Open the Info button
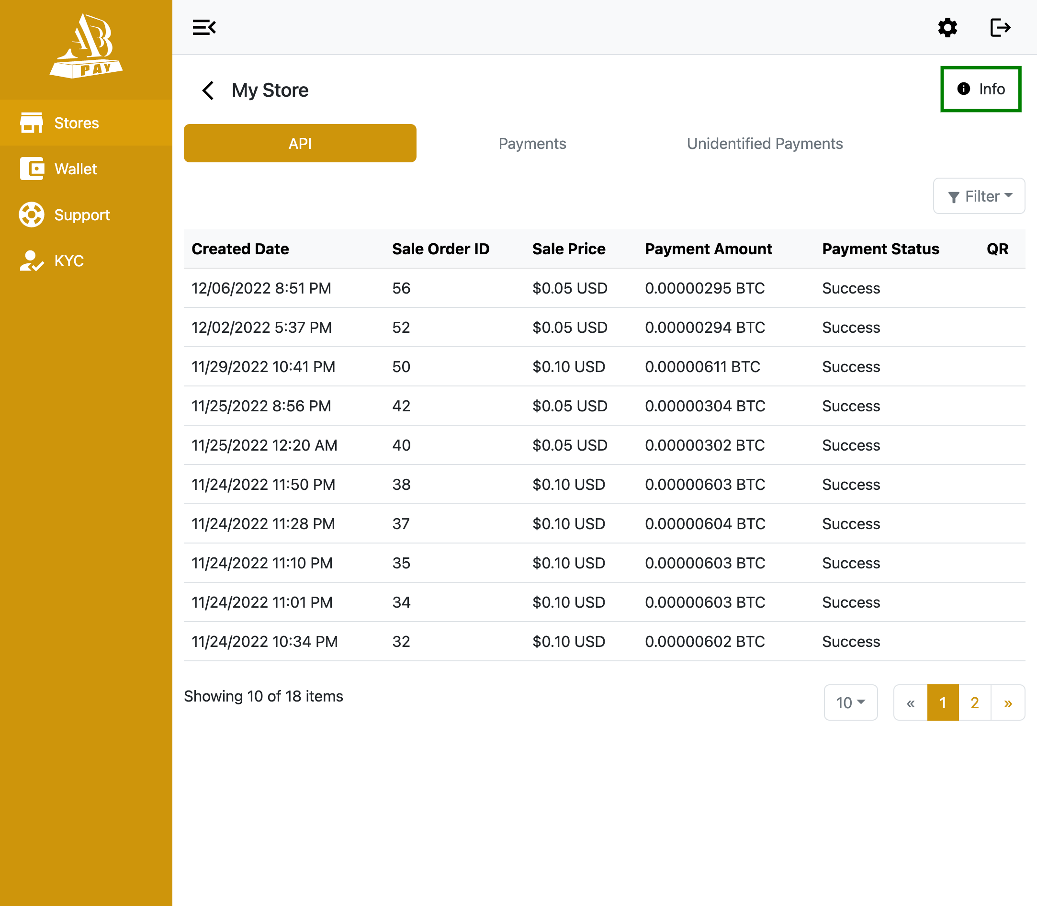The width and height of the screenshot is (1037, 906). [981, 89]
